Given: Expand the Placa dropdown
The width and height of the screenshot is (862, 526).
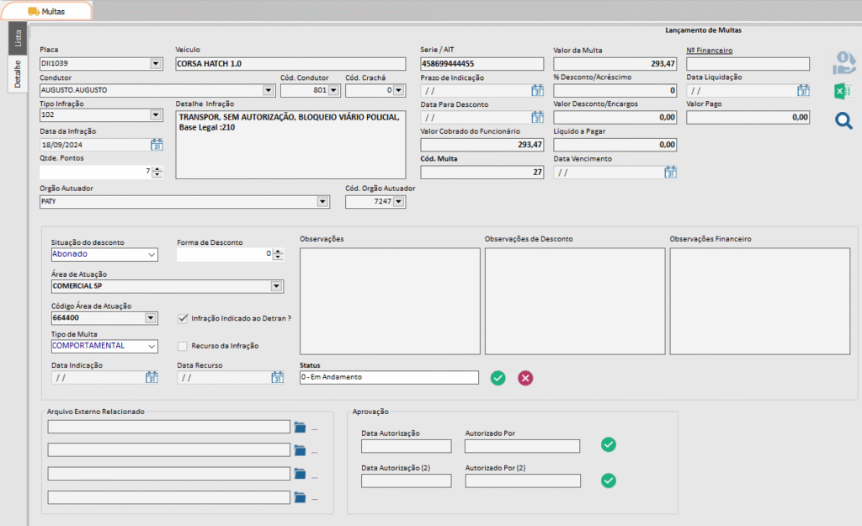Looking at the screenshot, I should pos(156,64).
